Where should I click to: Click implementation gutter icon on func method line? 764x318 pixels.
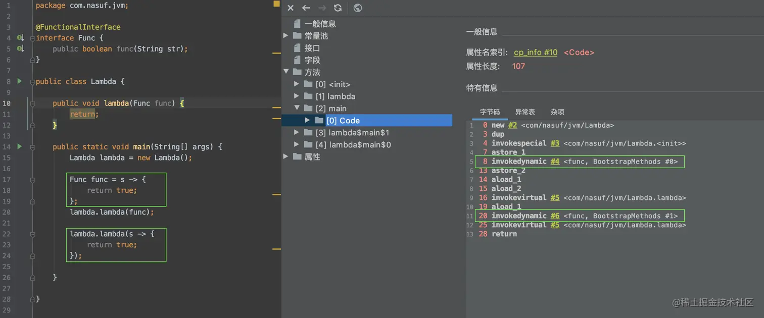[21, 49]
